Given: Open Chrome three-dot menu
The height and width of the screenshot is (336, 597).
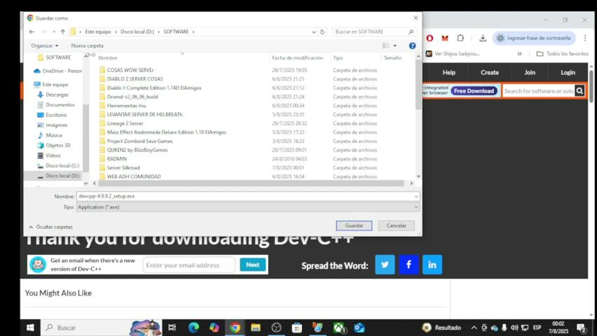Looking at the screenshot, I should coord(584,38).
